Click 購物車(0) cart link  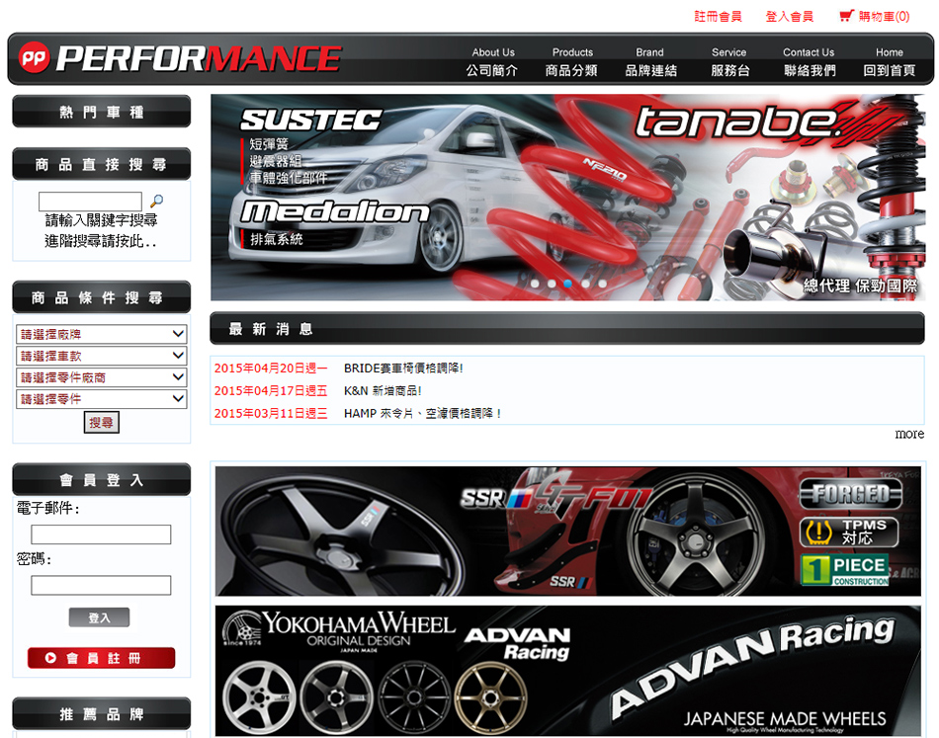pos(884,16)
